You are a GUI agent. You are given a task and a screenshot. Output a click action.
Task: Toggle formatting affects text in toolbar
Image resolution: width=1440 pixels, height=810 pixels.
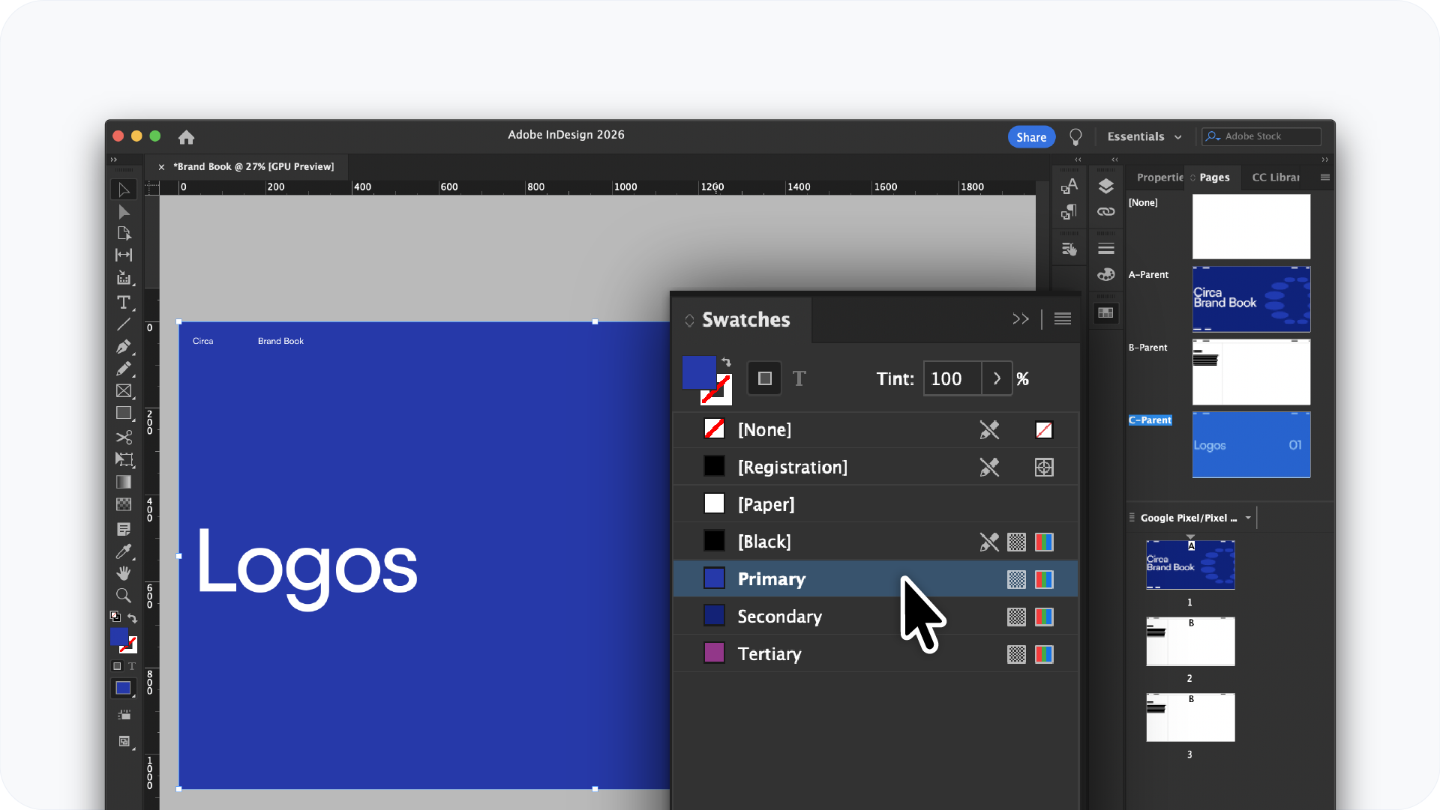(x=132, y=666)
